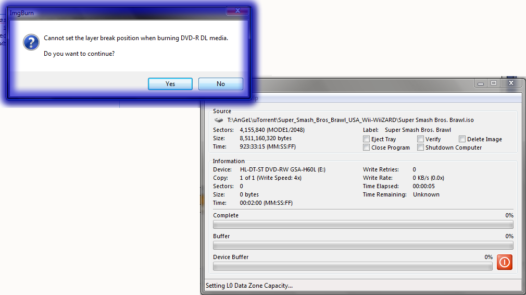The image size is (526, 295).
Task: Open the partially hidden Help menu
Action: (x=254, y=98)
